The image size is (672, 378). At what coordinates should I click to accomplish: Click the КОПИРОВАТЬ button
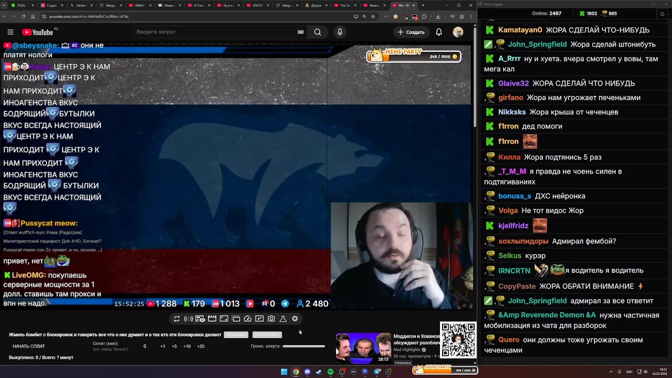coord(267,334)
